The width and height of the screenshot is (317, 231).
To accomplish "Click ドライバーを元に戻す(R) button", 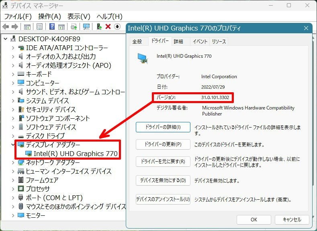I will click(163, 162).
